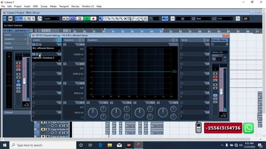Select the Range Selection tool
266x149 pixels.
pyautogui.click(x=105, y=19)
